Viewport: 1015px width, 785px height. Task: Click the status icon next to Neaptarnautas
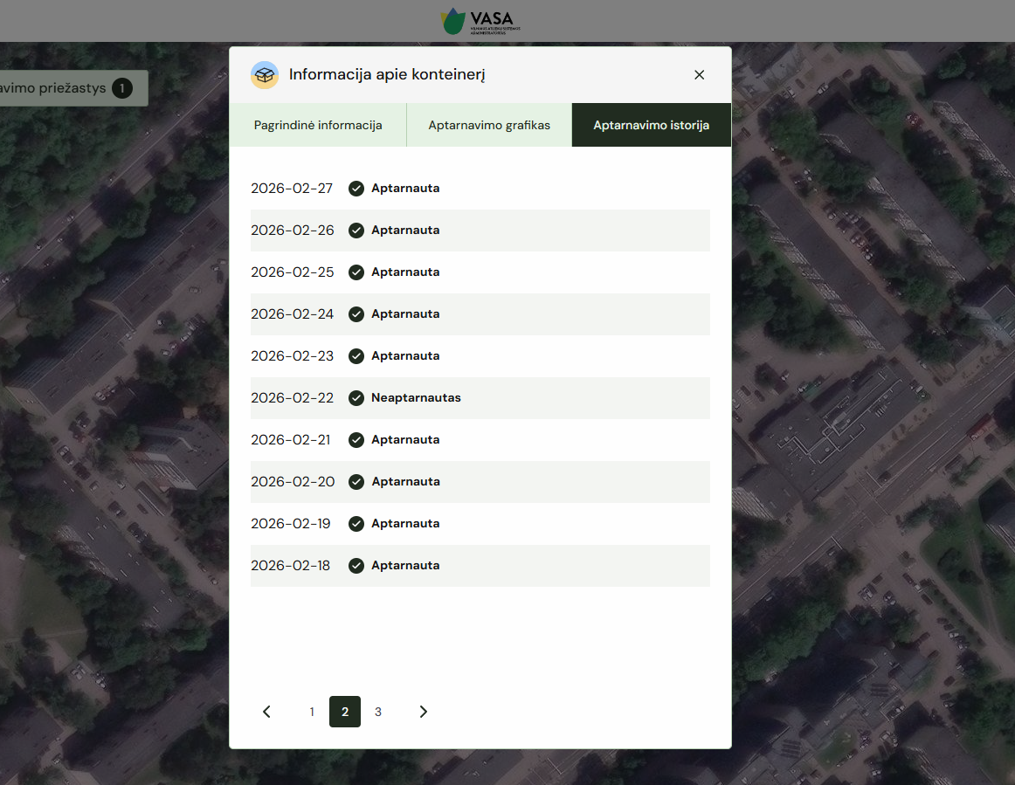356,398
